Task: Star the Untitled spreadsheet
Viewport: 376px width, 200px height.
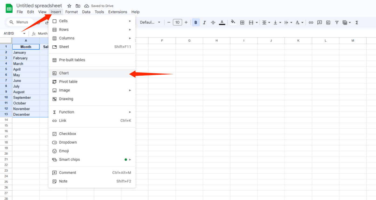Action: (x=69, y=6)
